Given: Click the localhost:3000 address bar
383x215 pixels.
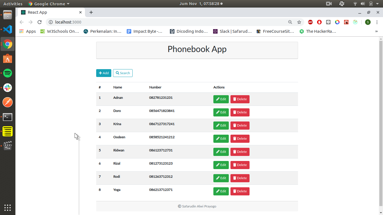Looking at the screenshot, I should click(x=168, y=22).
